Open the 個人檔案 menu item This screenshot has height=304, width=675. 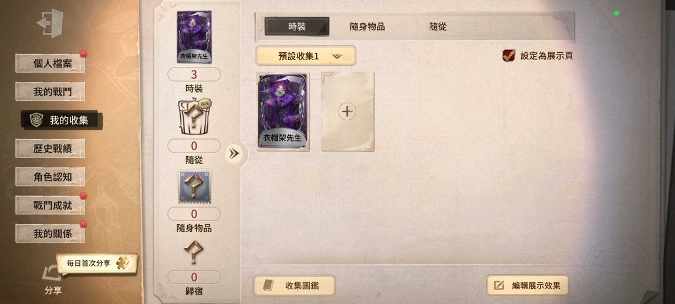click(50, 63)
